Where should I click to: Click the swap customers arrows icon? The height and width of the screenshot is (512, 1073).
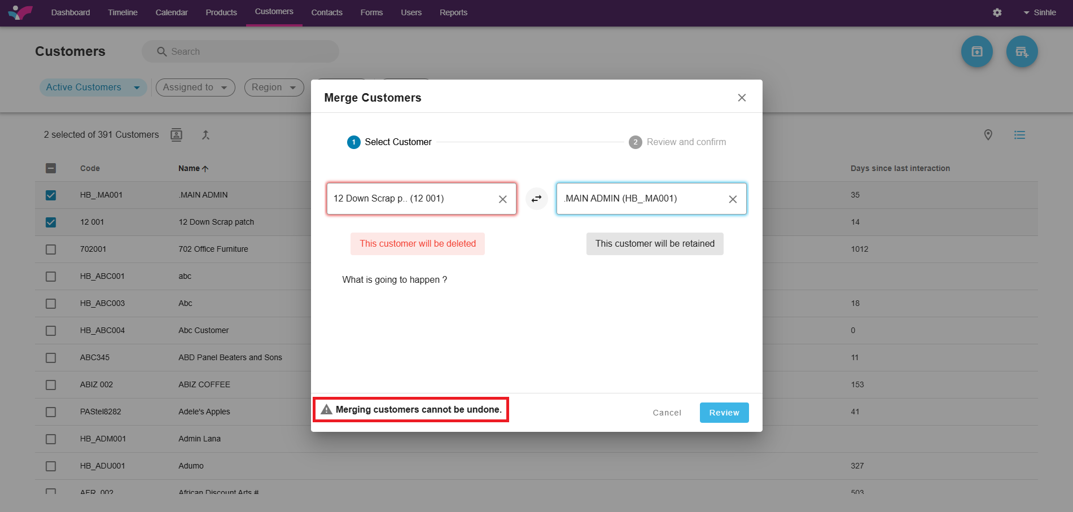[536, 199]
